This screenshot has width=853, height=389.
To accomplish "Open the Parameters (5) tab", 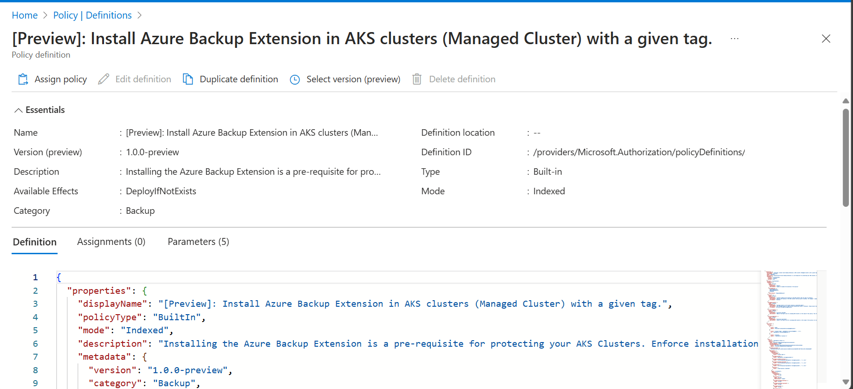I will [198, 242].
